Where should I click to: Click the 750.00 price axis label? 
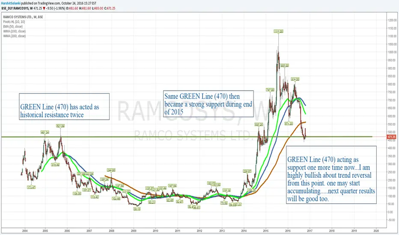tap(393, 92)
